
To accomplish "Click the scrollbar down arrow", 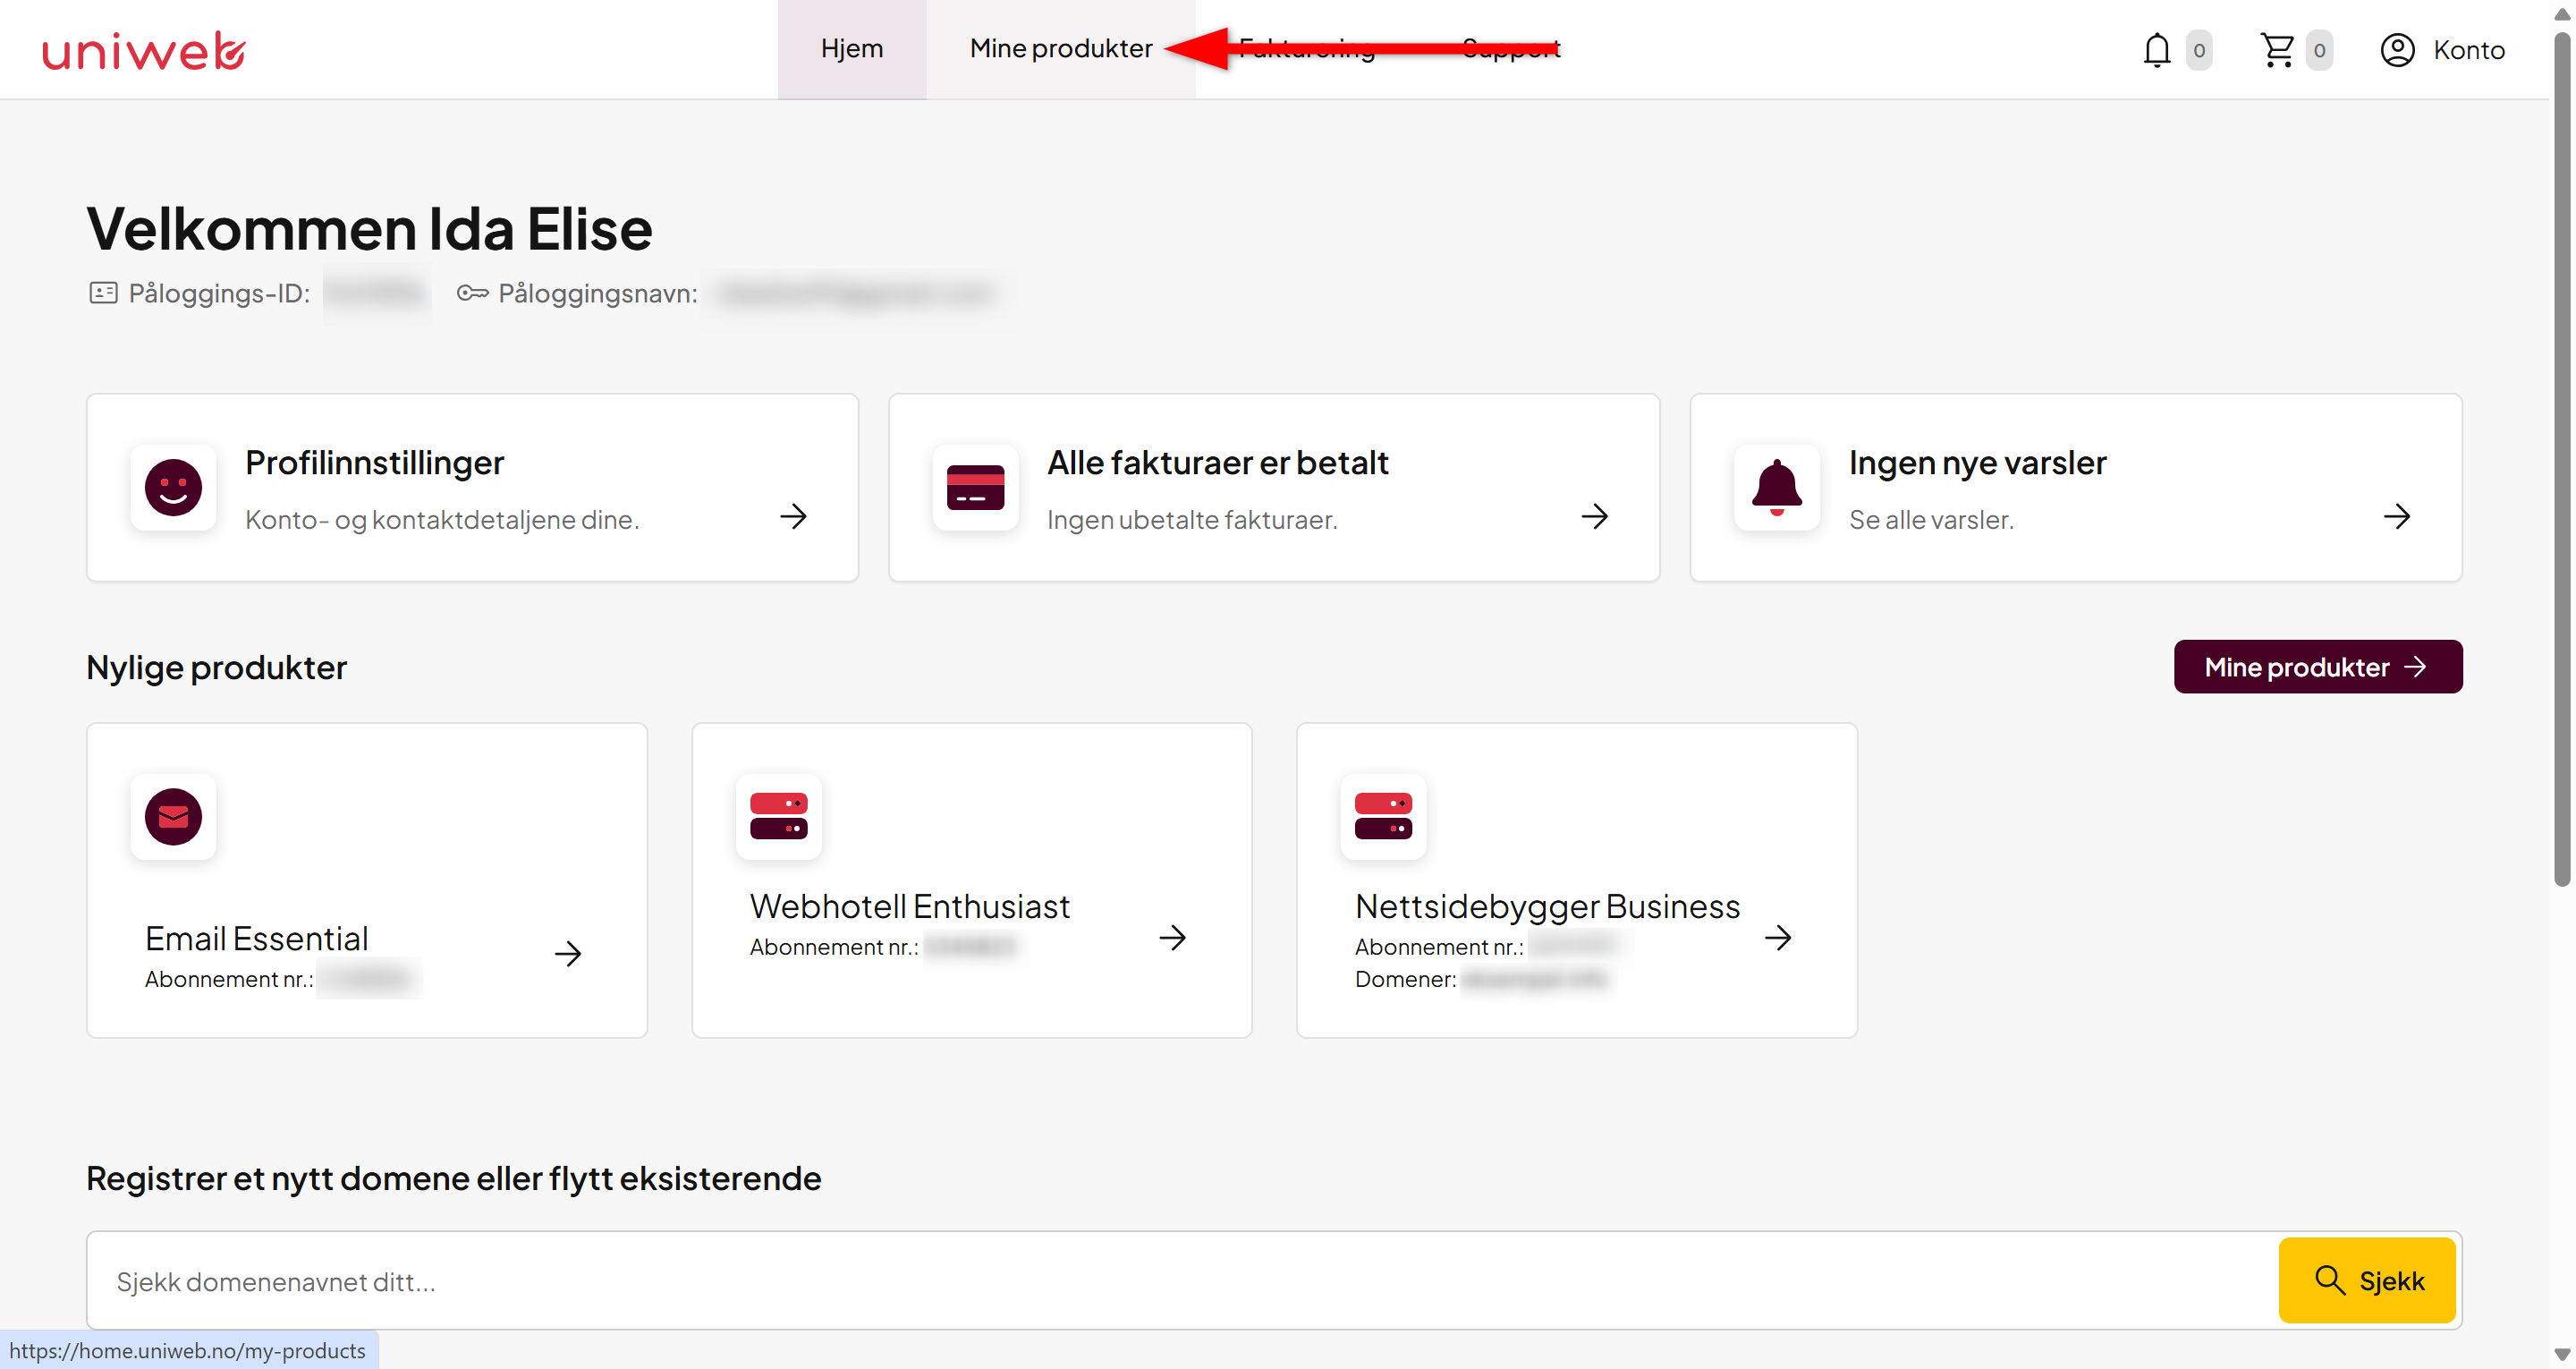I will point(2562,1355).
